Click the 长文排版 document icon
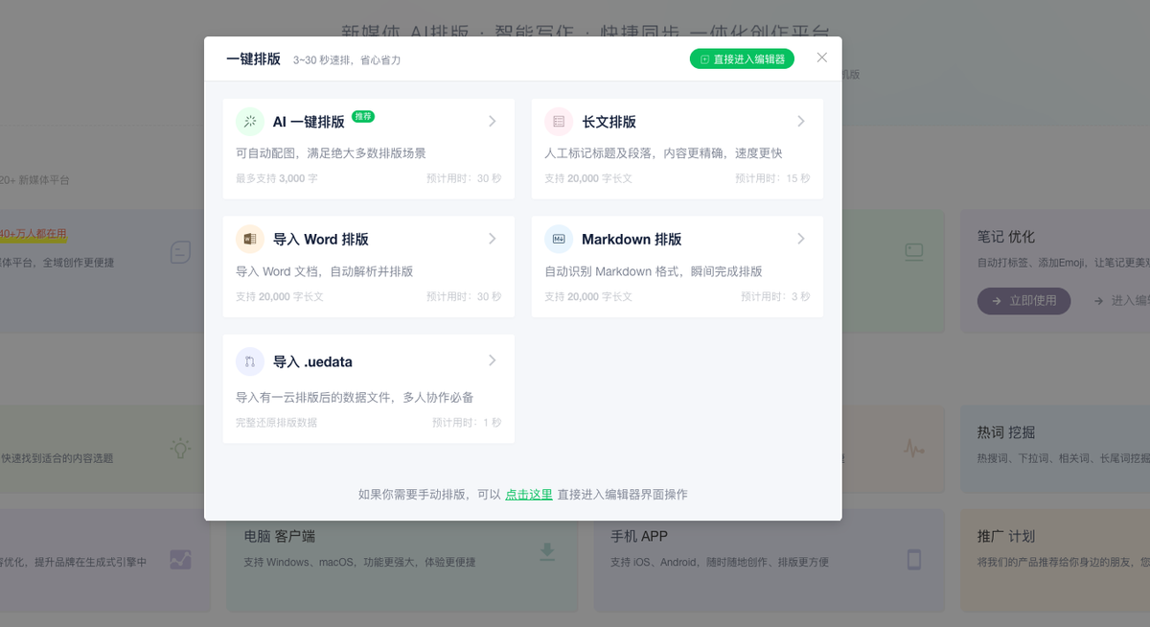The height and width of the screenshot is (627, 1150). click(559, 122)
